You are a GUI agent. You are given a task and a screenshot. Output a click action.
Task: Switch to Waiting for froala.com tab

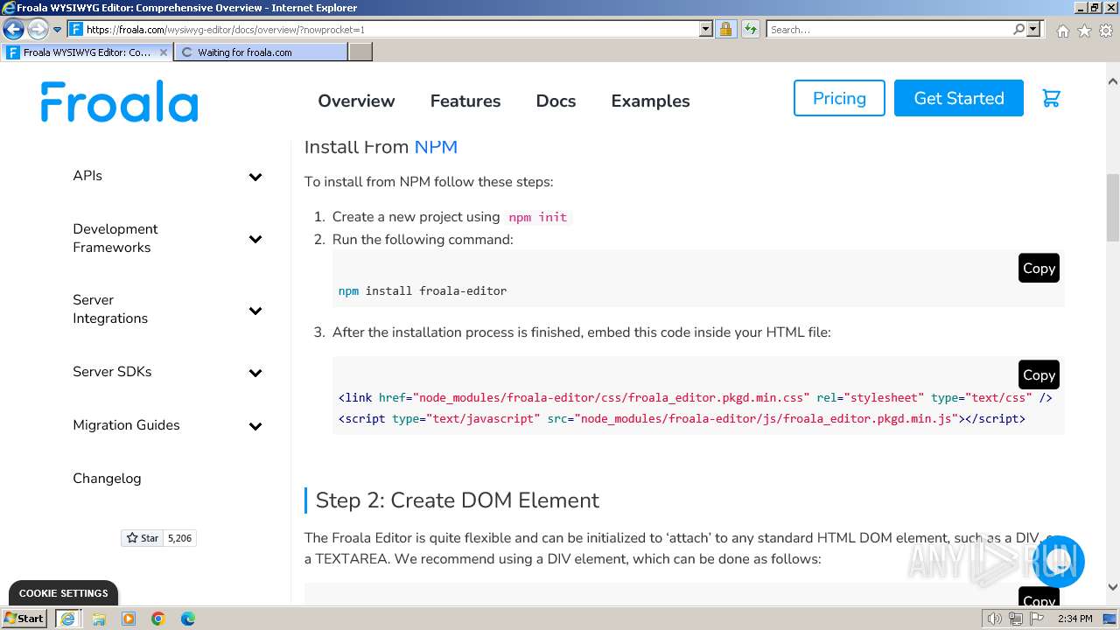click(x=261, y=52)
